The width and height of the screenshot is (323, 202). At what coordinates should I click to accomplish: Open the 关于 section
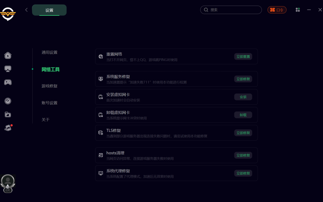(x=46, y=120)
